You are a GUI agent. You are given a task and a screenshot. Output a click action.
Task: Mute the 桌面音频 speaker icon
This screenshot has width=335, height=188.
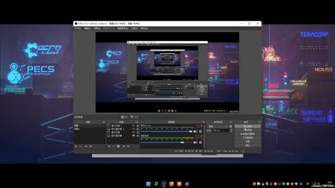195,142
